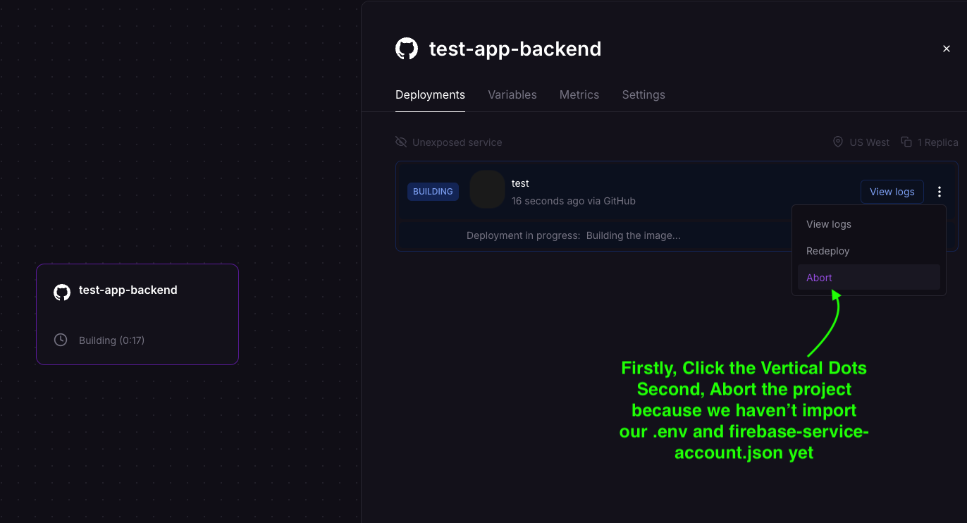Click the GitHub icon on the canvas service card

pyautogui.click(x=61, y=291)
